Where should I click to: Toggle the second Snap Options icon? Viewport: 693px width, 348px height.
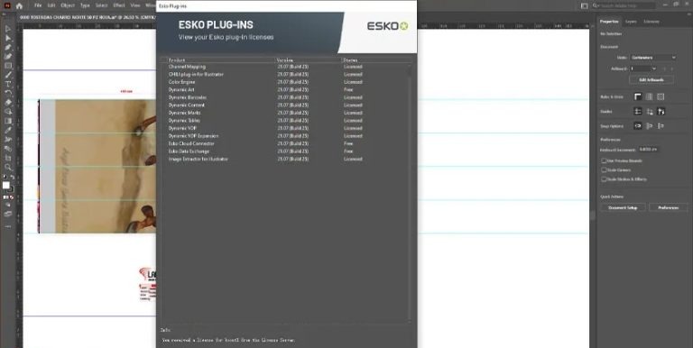pyautogui.click(x=650, y=126)
